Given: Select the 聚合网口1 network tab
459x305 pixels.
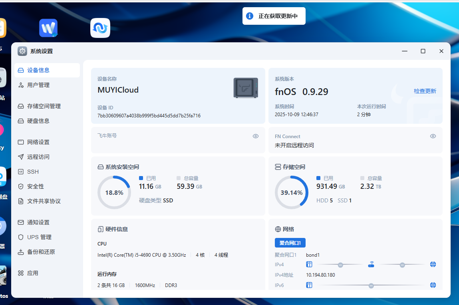Looking at the screenshot, I should (290, 243).
